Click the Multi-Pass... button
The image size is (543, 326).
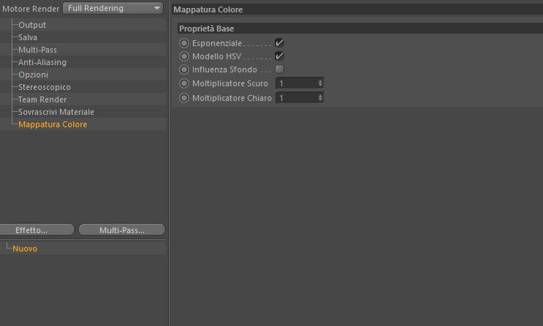(x=122, y=230)
